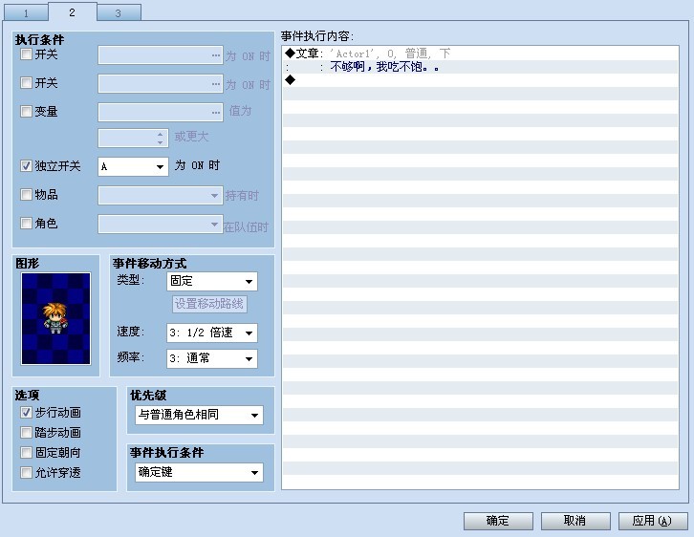Image resolution: width=694 pixels, height=537 pixels.
Task: Click the 变量 selection field
Action: [x=161, y=112]
